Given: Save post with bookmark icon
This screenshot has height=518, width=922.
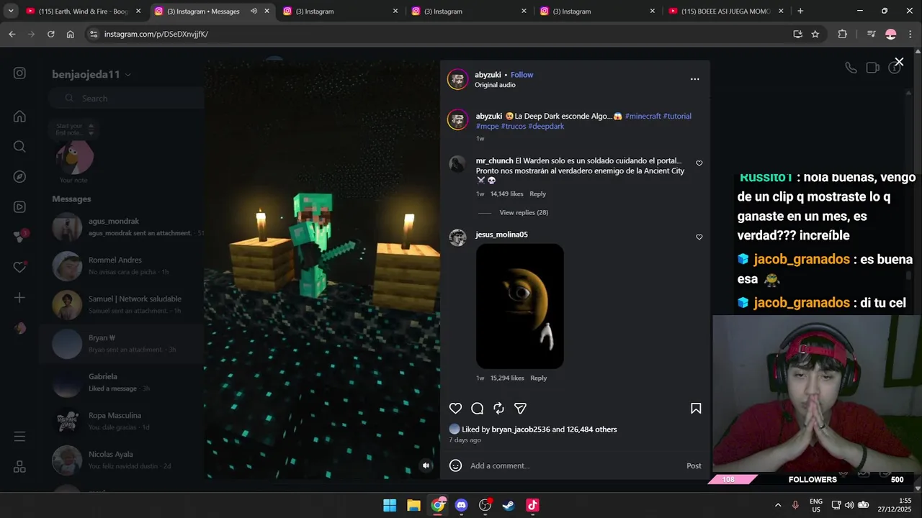Looking at the screenshot, I should click(696, 409).
